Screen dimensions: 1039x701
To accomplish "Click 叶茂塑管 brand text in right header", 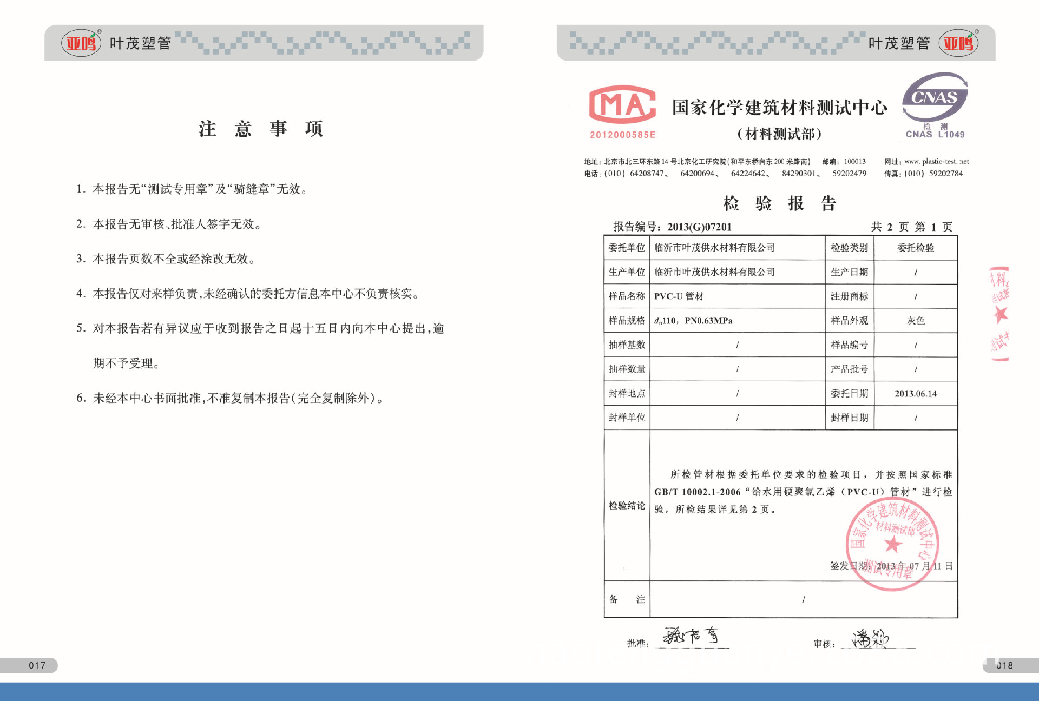I will pyautogui.click(x=899, y=43).
